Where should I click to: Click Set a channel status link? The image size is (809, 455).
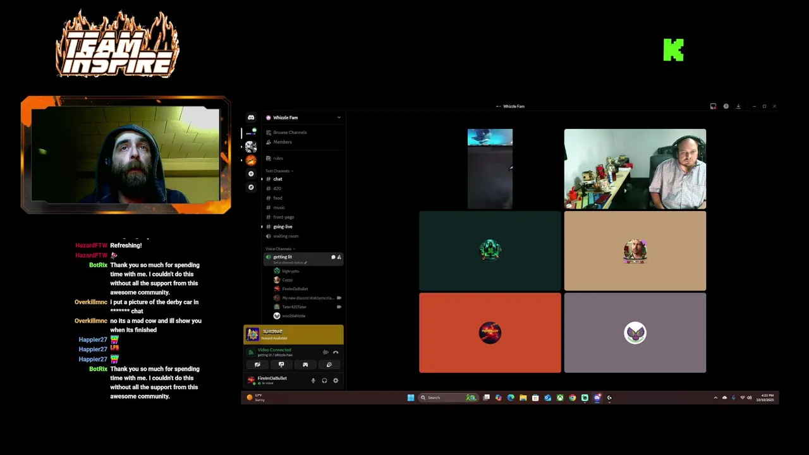pyautogui.click(x=289, y=263)
